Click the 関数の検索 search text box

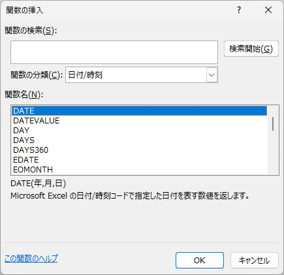tap(114, 52)
